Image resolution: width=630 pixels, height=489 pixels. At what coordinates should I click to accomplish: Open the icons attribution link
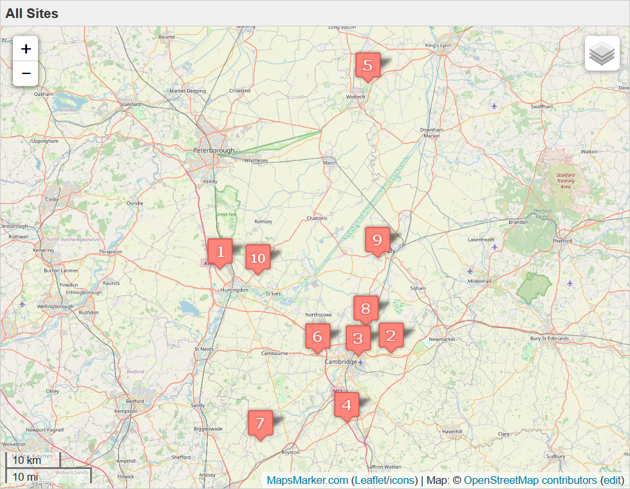[402, 481]
